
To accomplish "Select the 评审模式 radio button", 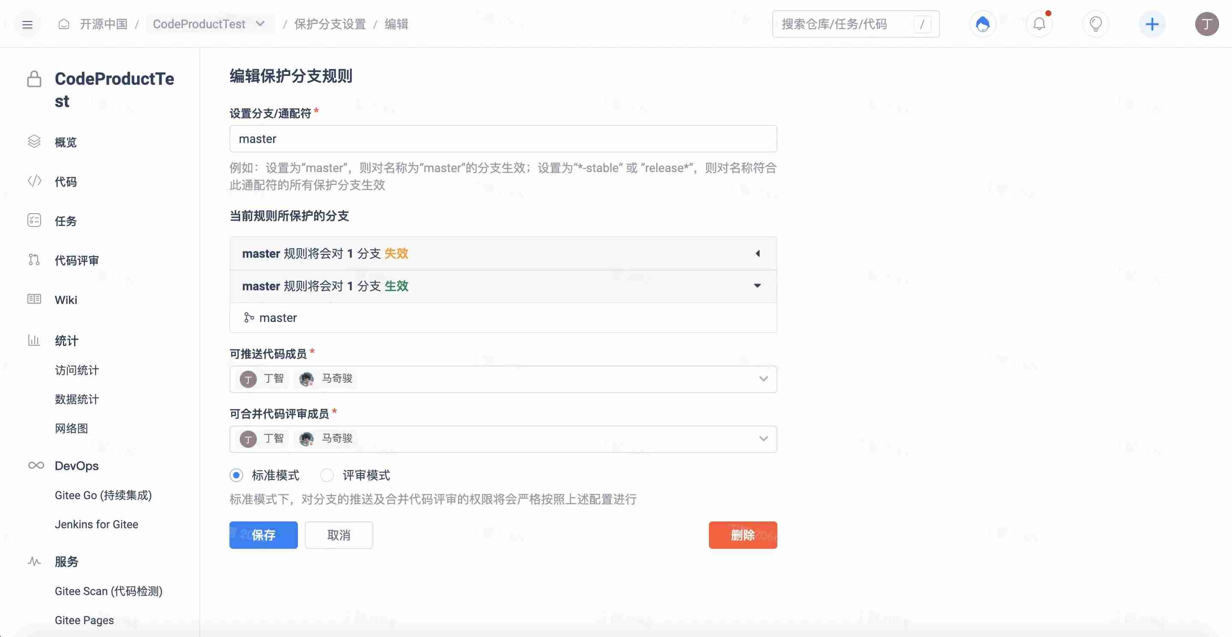I will [x=327, y=475].
